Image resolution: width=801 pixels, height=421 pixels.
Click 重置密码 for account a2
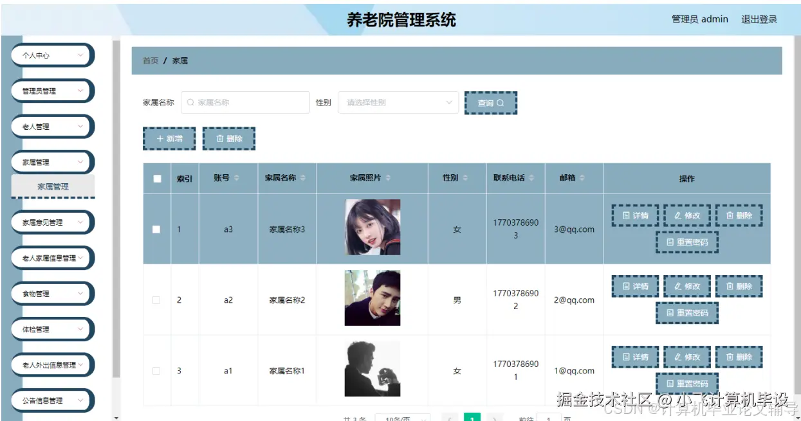(687, 313)
